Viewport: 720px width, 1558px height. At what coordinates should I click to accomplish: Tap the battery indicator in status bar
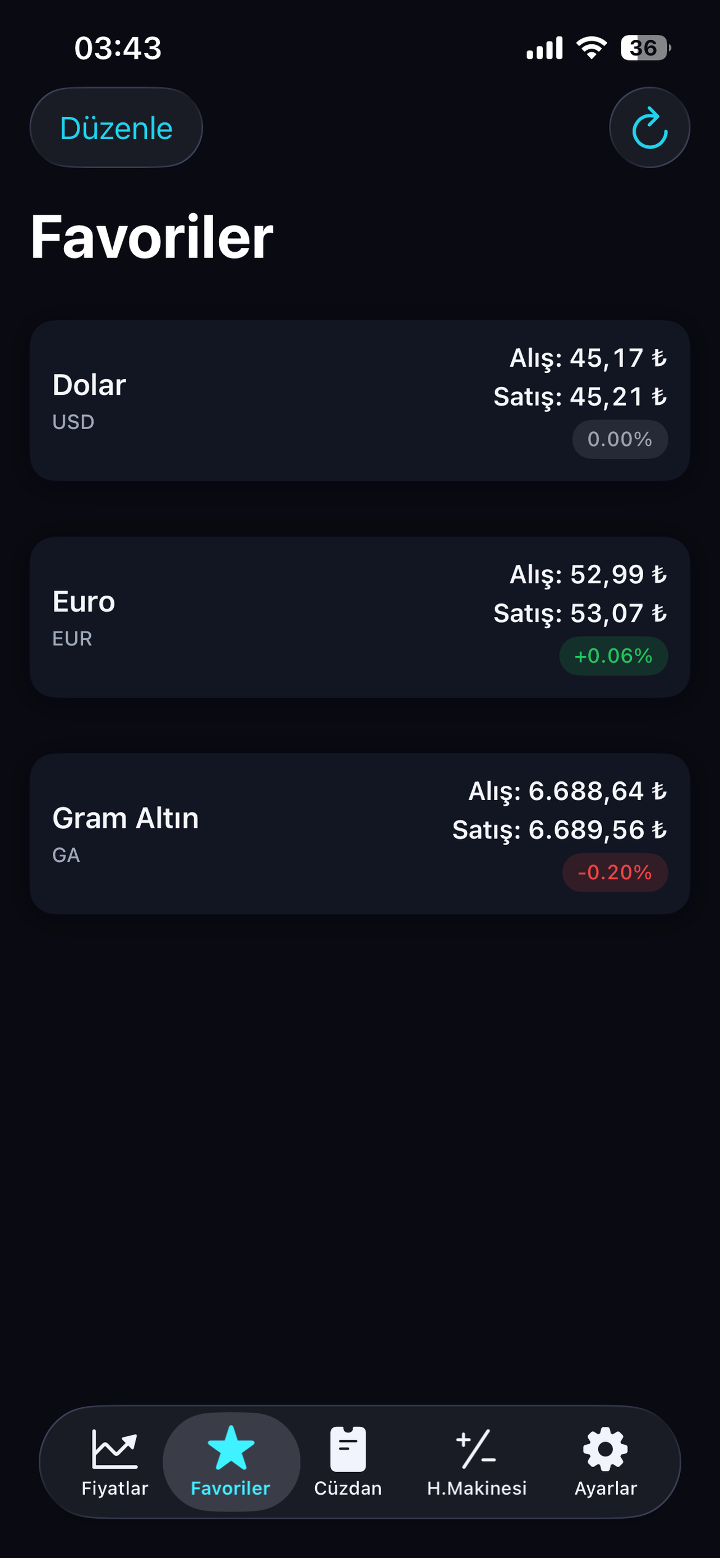point(645,48)
